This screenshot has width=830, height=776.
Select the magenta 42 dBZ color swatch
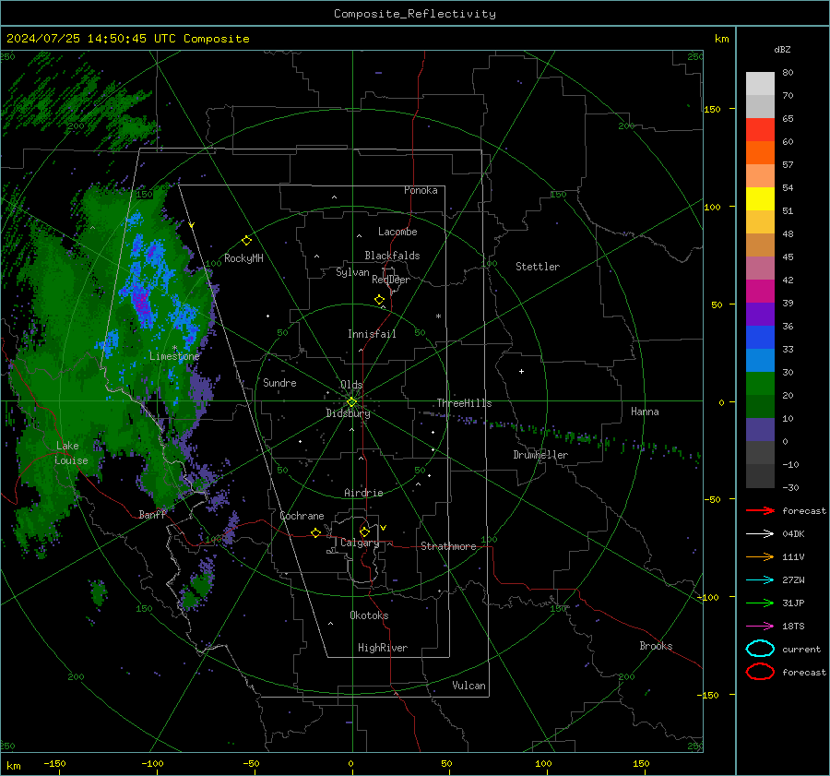click(x=760, y=291)
